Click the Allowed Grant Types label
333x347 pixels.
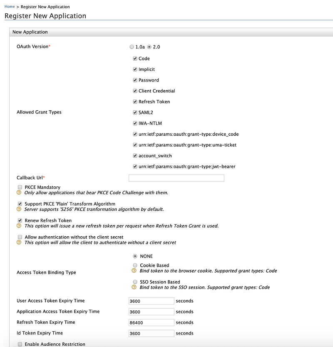coord(39,112)
